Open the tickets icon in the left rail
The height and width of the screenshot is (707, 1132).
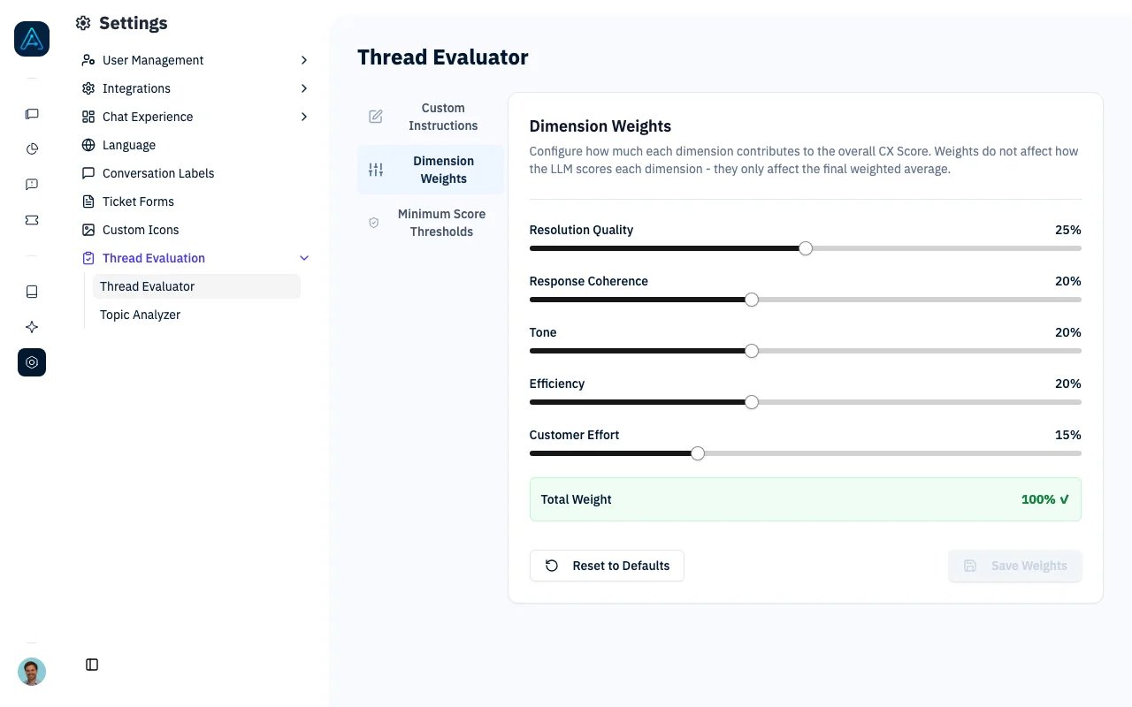[x=32, y=220]
